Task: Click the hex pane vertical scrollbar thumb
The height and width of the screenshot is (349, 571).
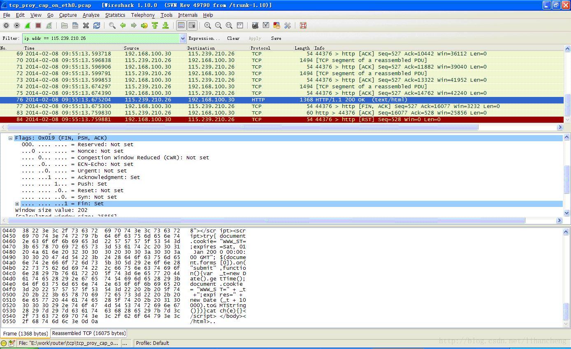Action: (x=566, y=311)
